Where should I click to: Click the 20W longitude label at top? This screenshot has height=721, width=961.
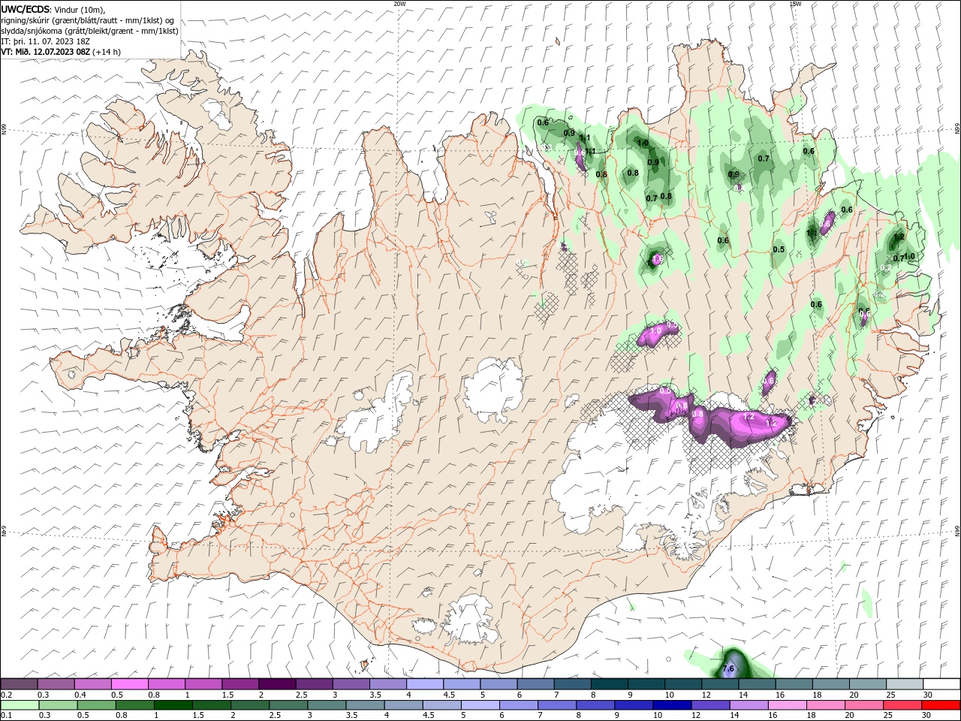(399, 4)
